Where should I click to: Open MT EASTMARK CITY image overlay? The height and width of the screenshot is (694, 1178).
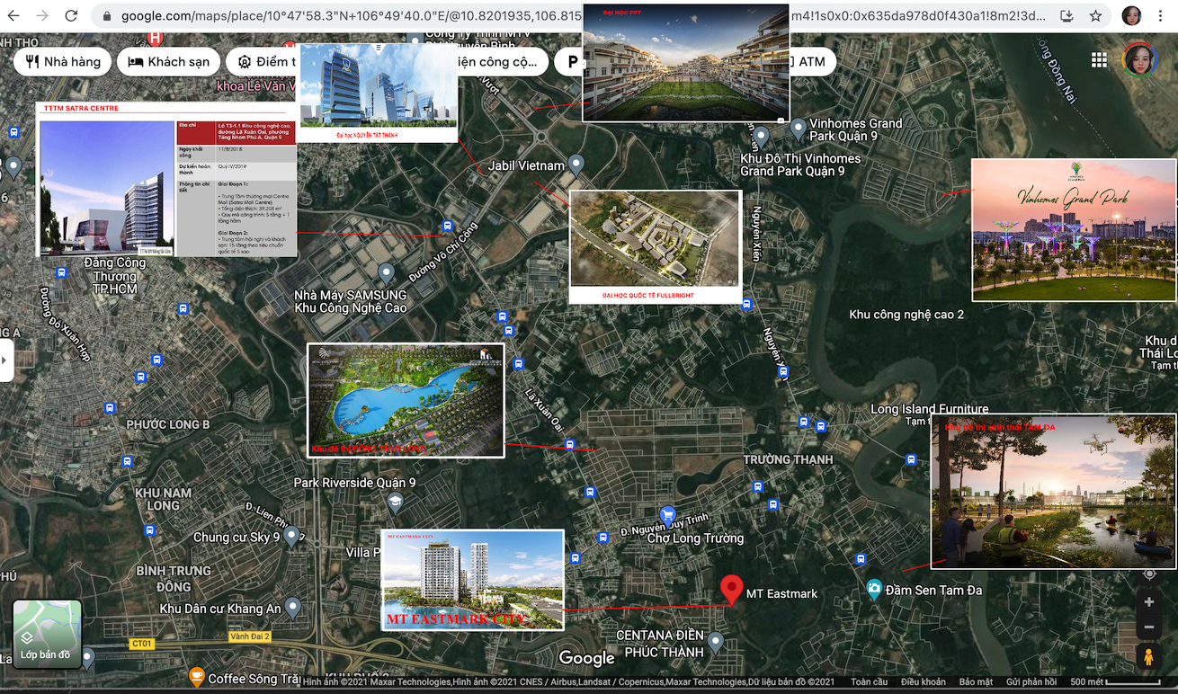click(473, 580)
